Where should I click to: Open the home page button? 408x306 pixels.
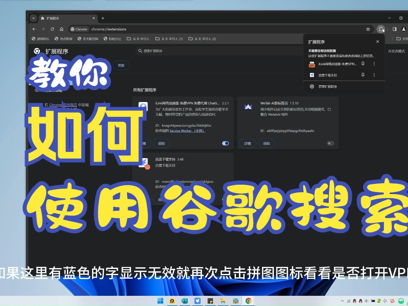61,29
